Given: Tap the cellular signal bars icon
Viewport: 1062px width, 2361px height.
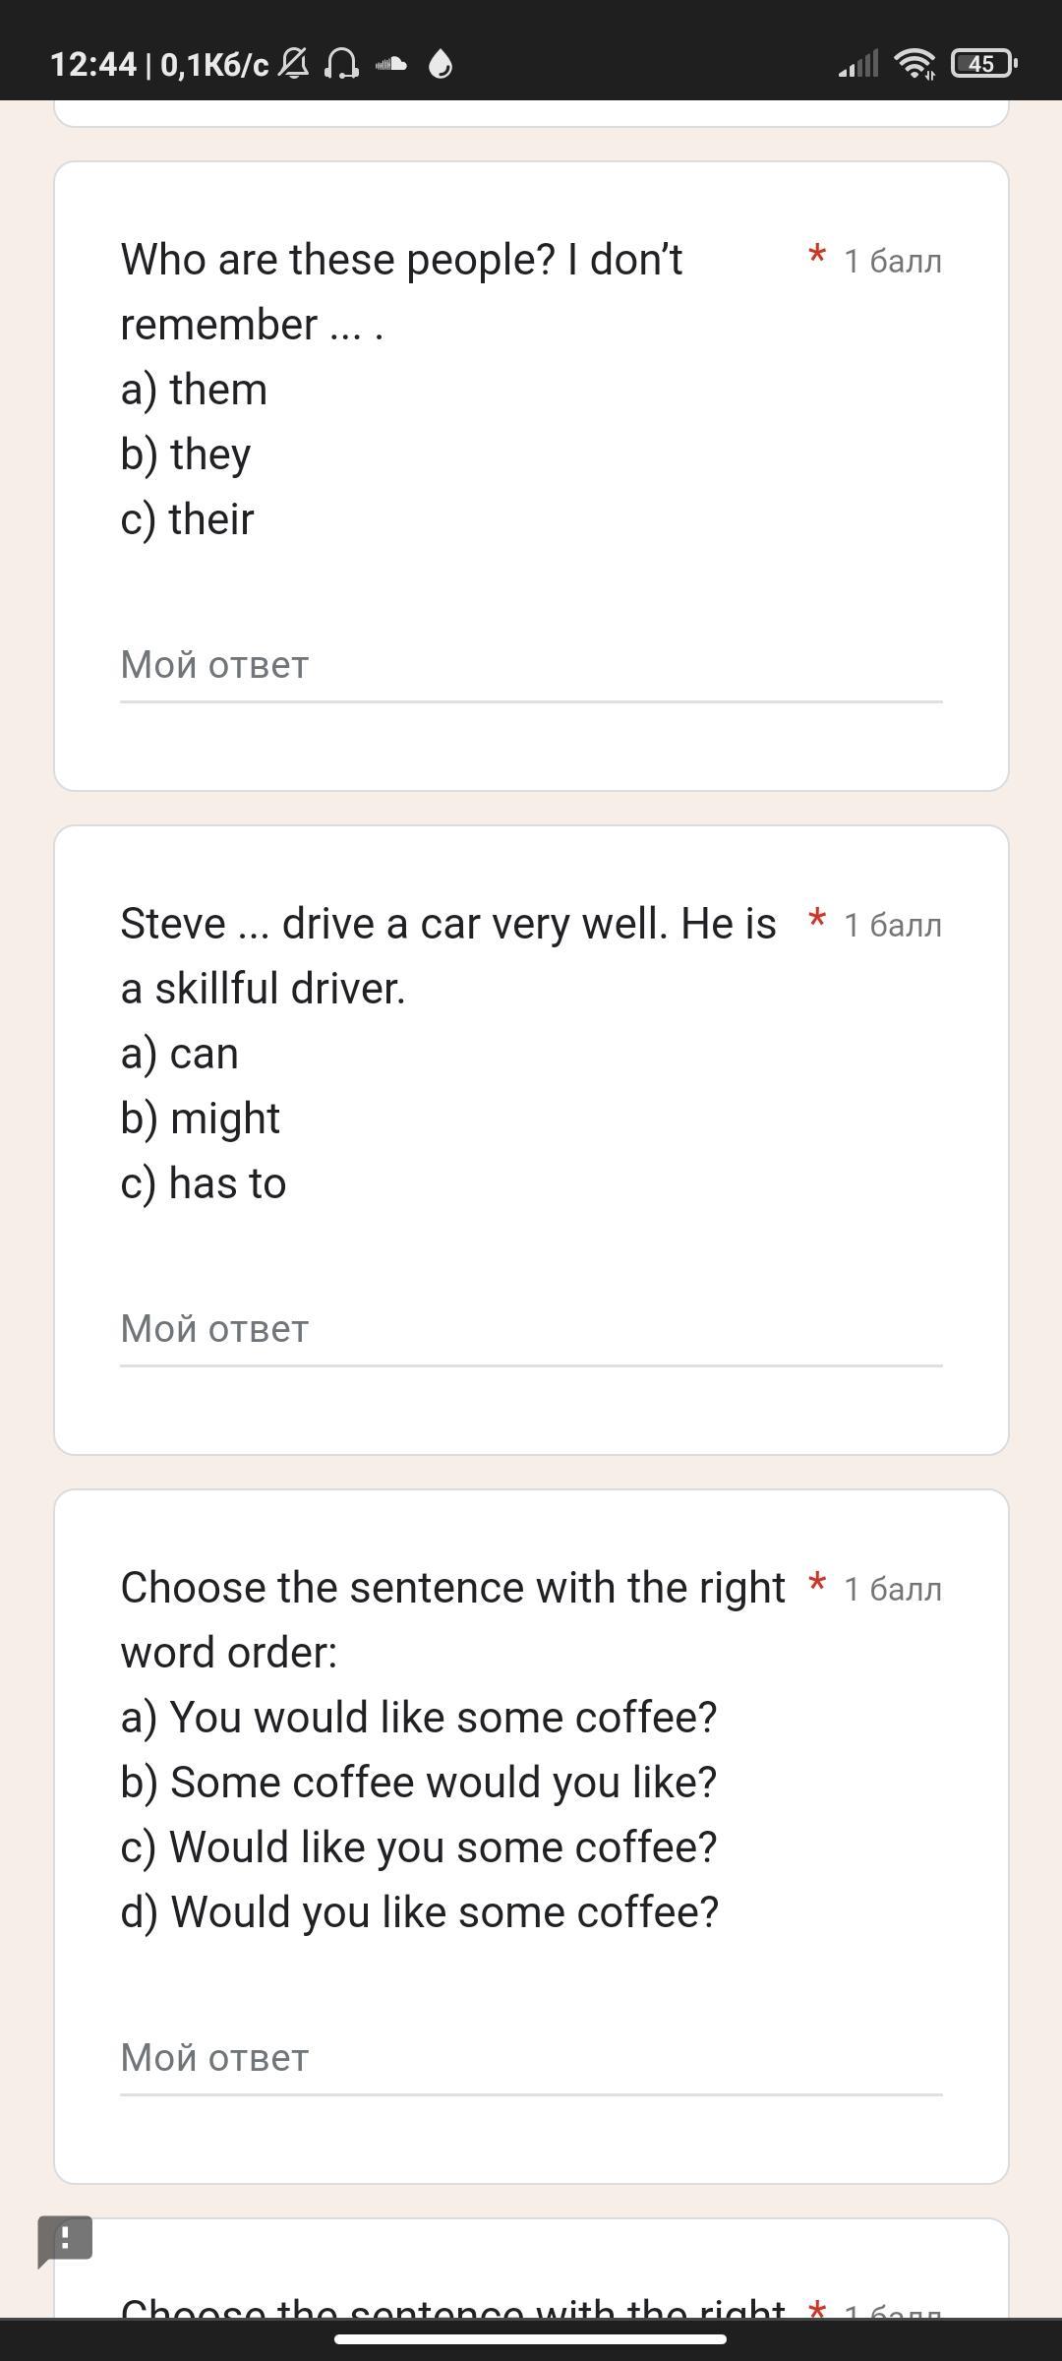Looking at the screenshot, I should coord(857,64).
